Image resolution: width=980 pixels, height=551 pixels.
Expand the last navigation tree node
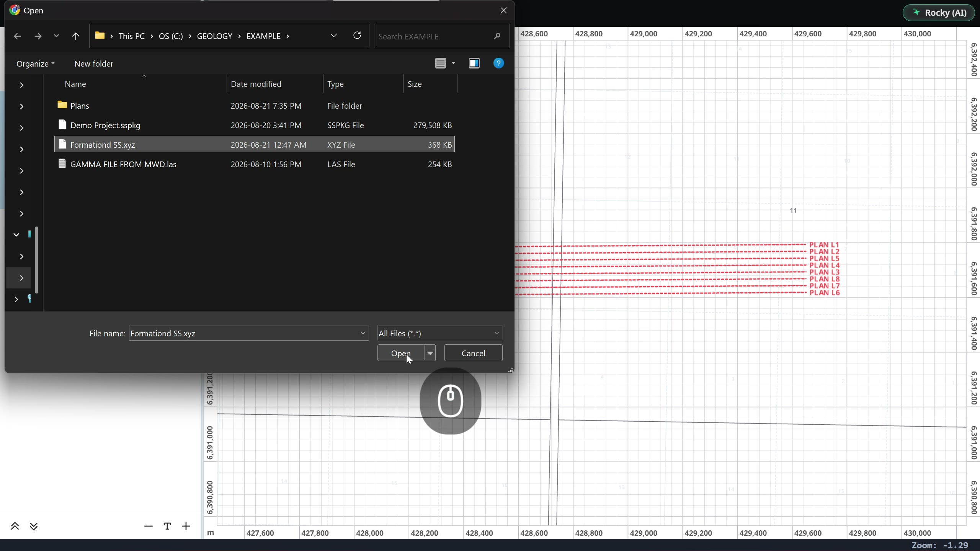pyautogui.click(x=16, y=299)
